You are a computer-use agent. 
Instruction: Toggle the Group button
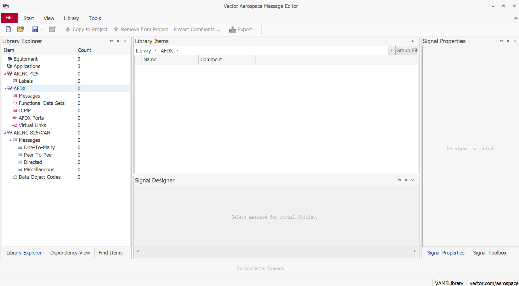tap(403, 51)
